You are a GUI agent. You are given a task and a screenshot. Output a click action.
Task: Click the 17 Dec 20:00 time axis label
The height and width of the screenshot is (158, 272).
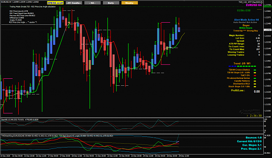coord(65,156)
